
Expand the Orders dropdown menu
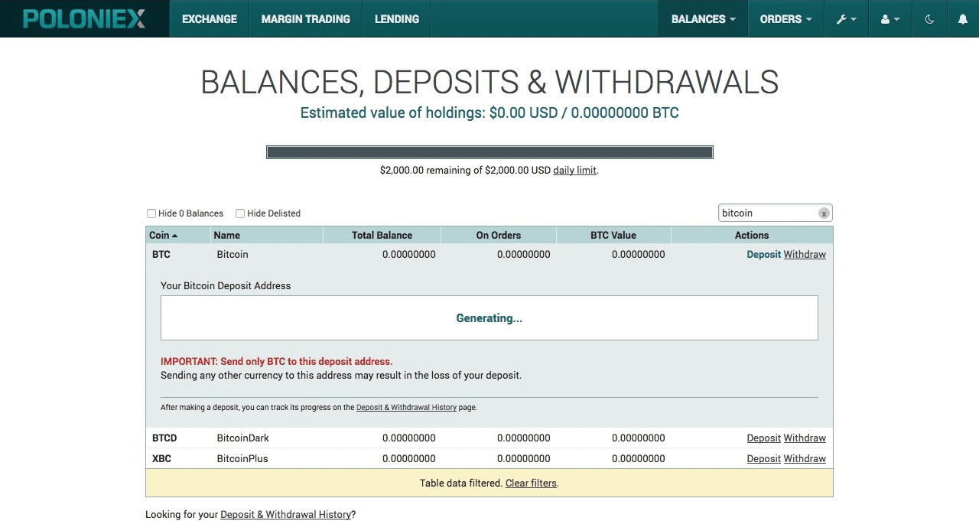coord(785,19)
